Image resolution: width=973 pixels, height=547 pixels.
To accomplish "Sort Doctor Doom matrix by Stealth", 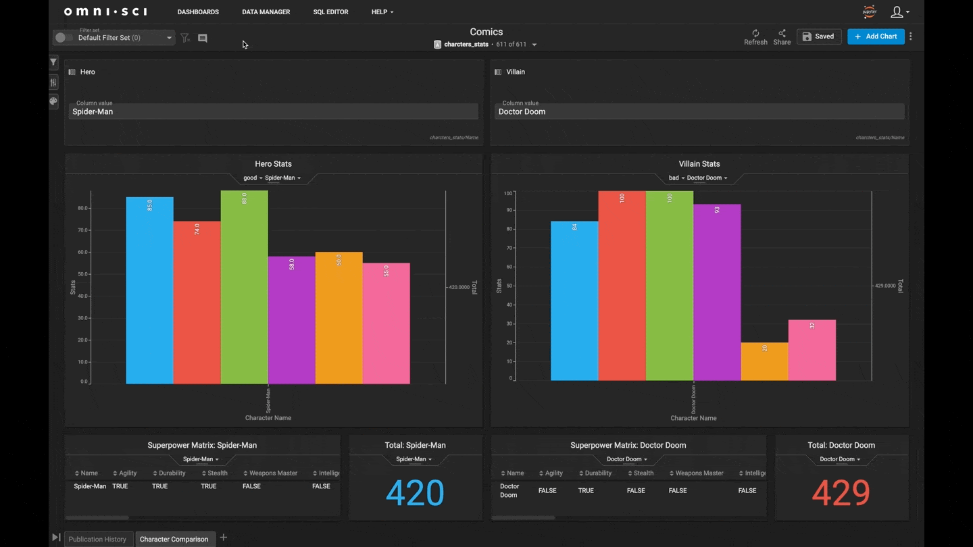I will click(x=641, y=473).
